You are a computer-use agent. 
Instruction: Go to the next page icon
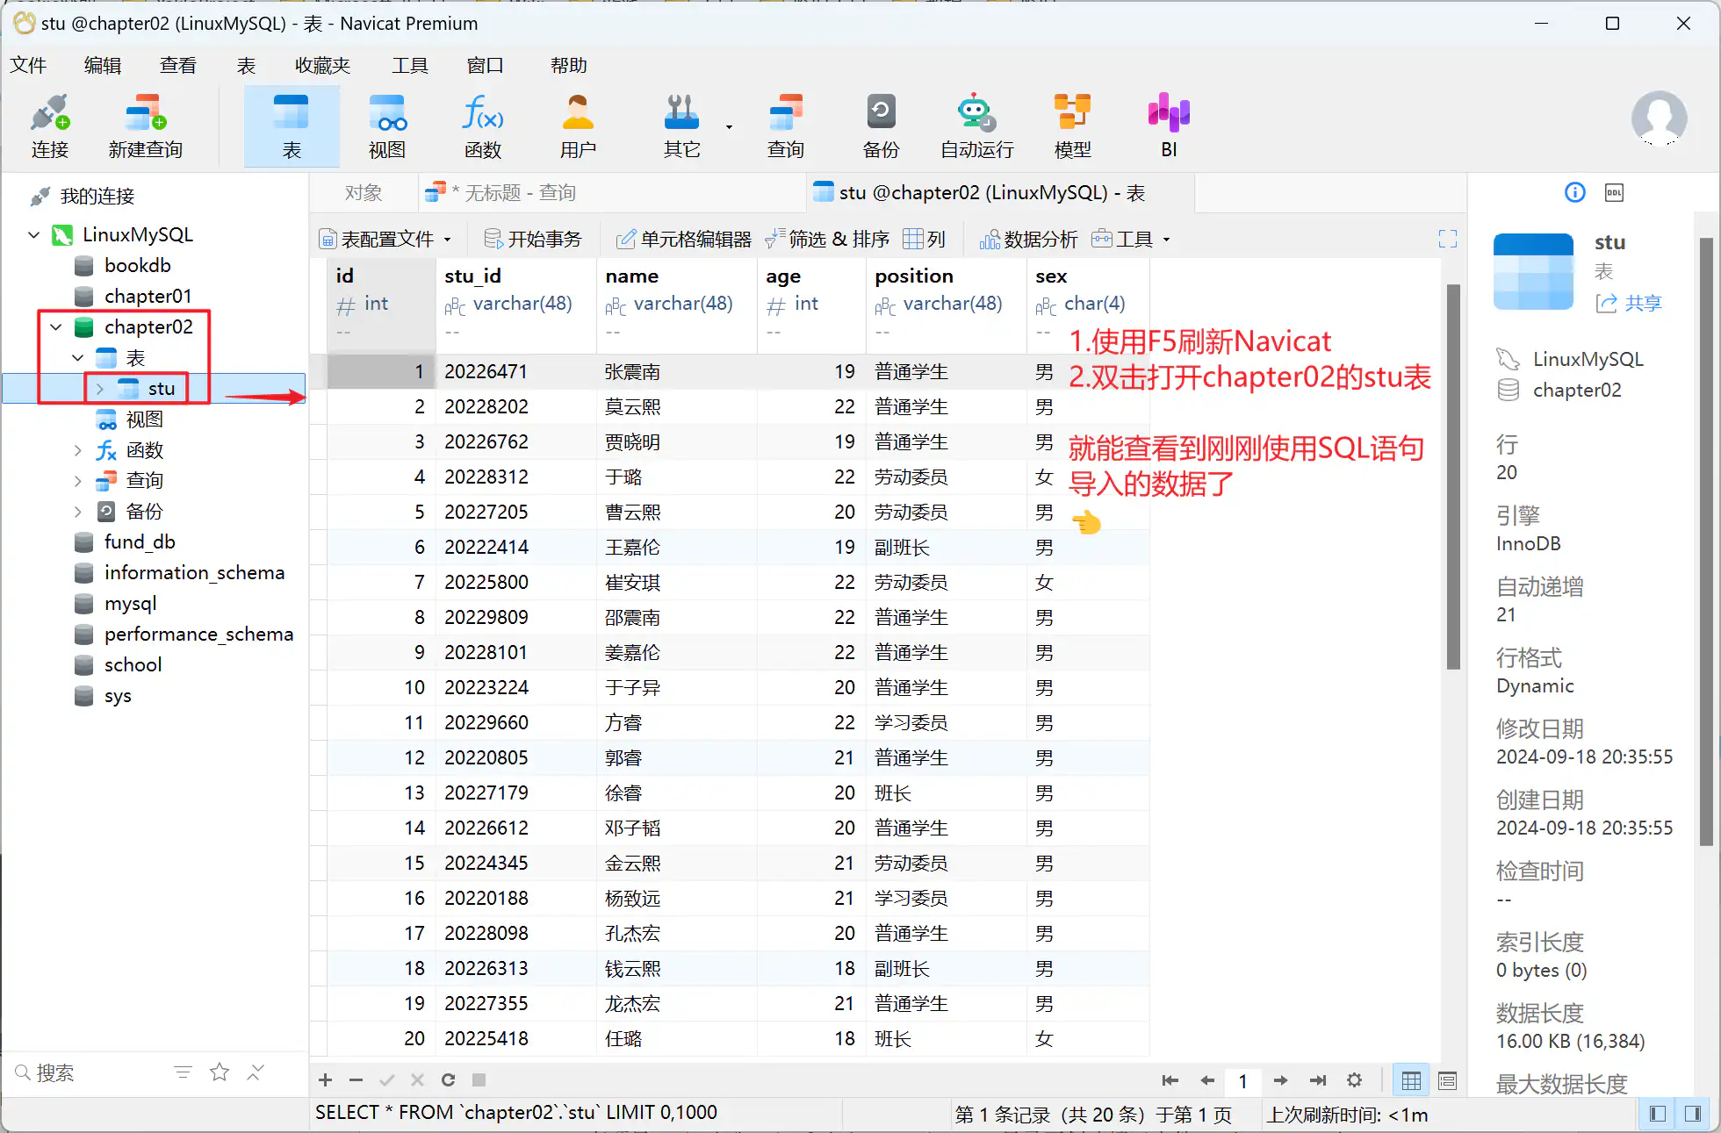1280,1080
